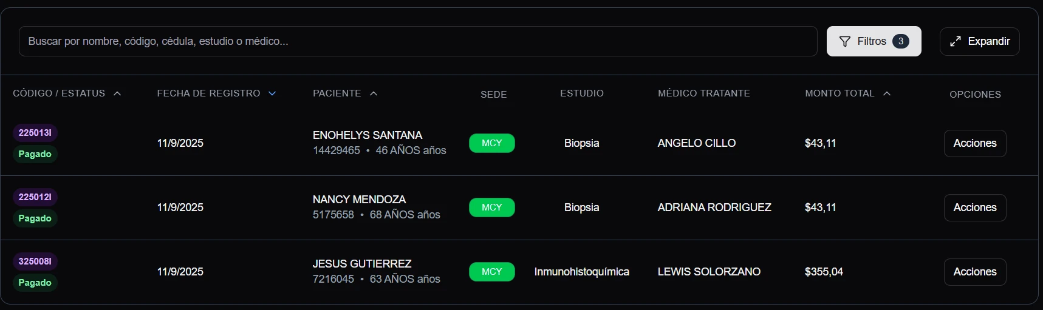The image size is (1043, 310).
Task: Open Acciones for Jesus Gutierrez
Action: (x=974, y=272)
